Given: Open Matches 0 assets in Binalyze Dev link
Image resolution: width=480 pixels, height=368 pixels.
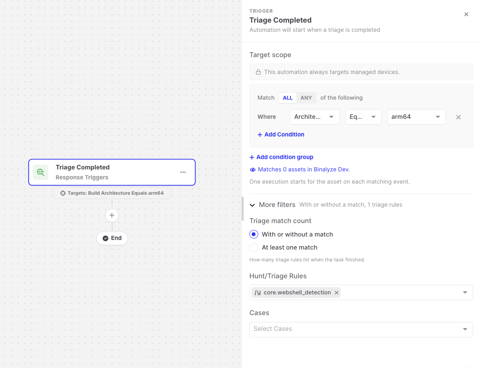Looking at the screenshot, I should tap(304, 169).
